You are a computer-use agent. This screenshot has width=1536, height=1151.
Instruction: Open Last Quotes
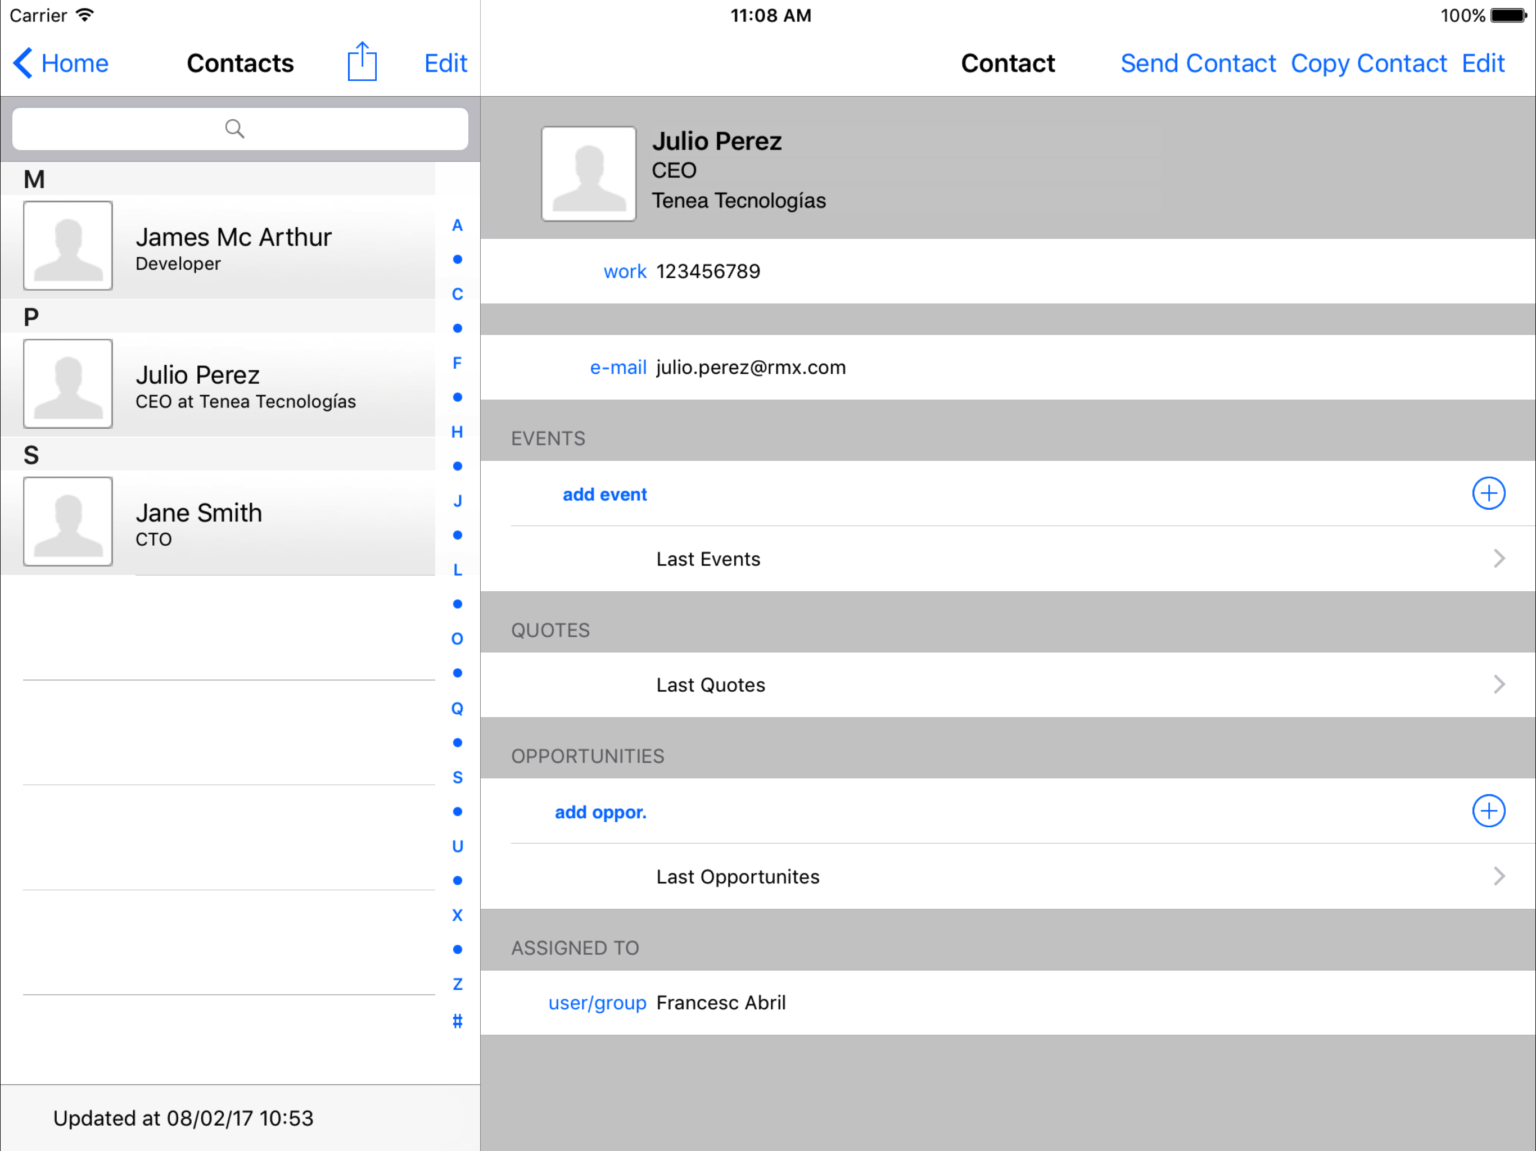point(1008,685)
